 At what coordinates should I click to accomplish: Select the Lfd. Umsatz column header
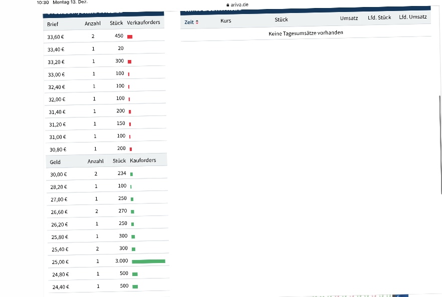click(413, 17)
